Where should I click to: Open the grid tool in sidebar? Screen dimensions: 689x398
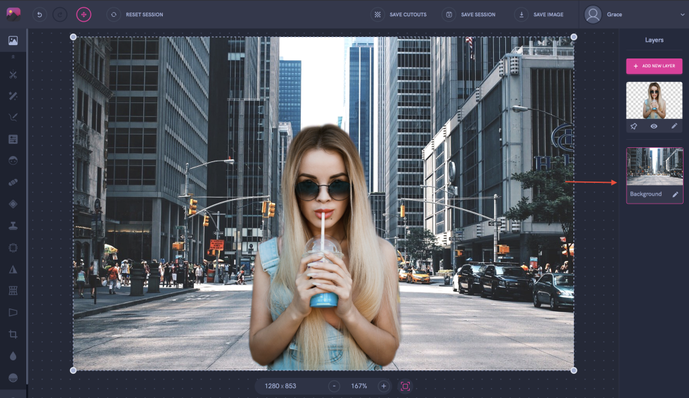coord(13,290)
